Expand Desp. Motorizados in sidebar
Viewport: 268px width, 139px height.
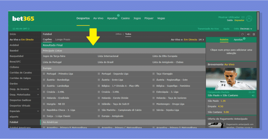[x=38, y=94]
